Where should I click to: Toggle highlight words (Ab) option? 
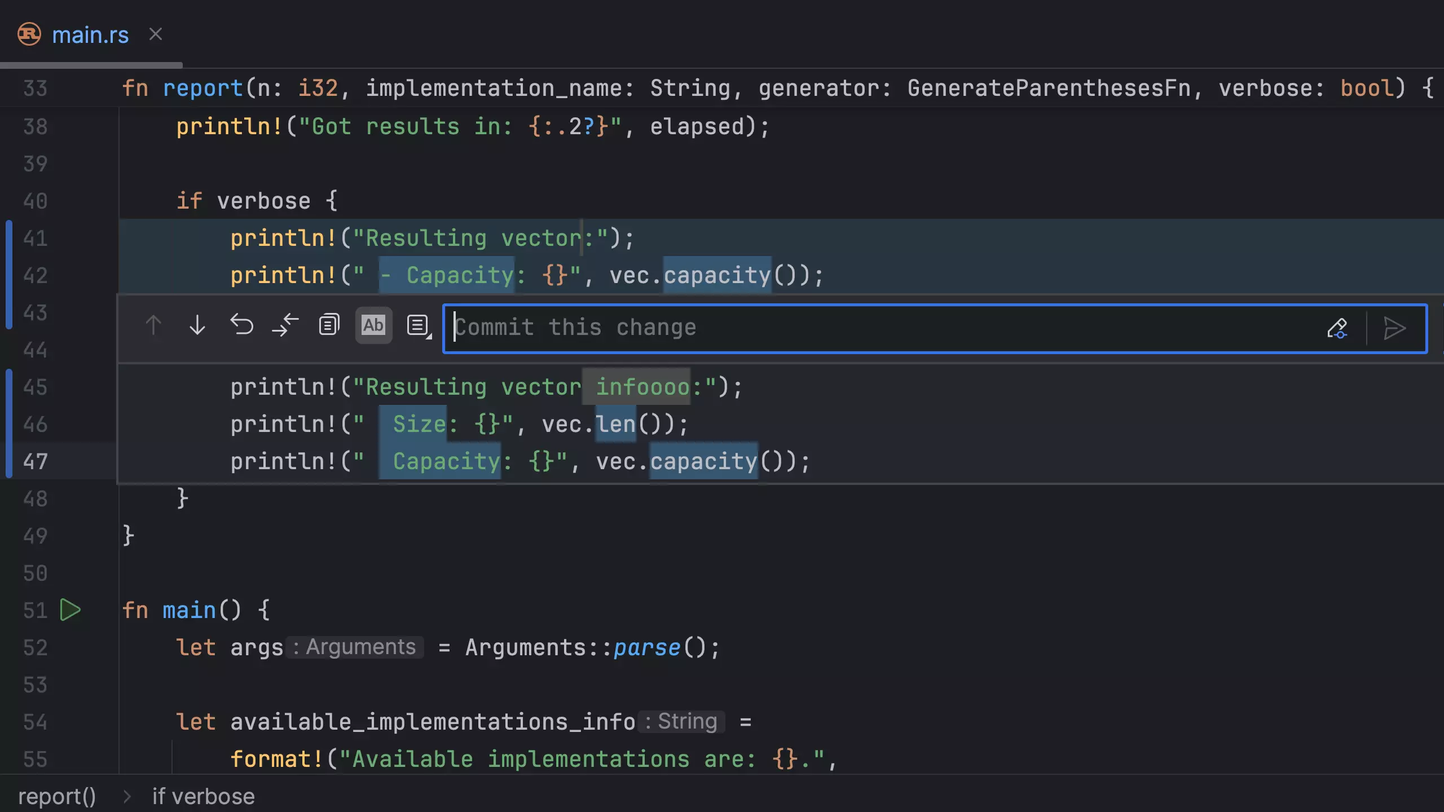(373, 325)
